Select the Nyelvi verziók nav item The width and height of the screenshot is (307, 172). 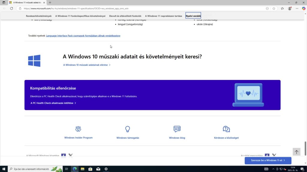point(193,16)
